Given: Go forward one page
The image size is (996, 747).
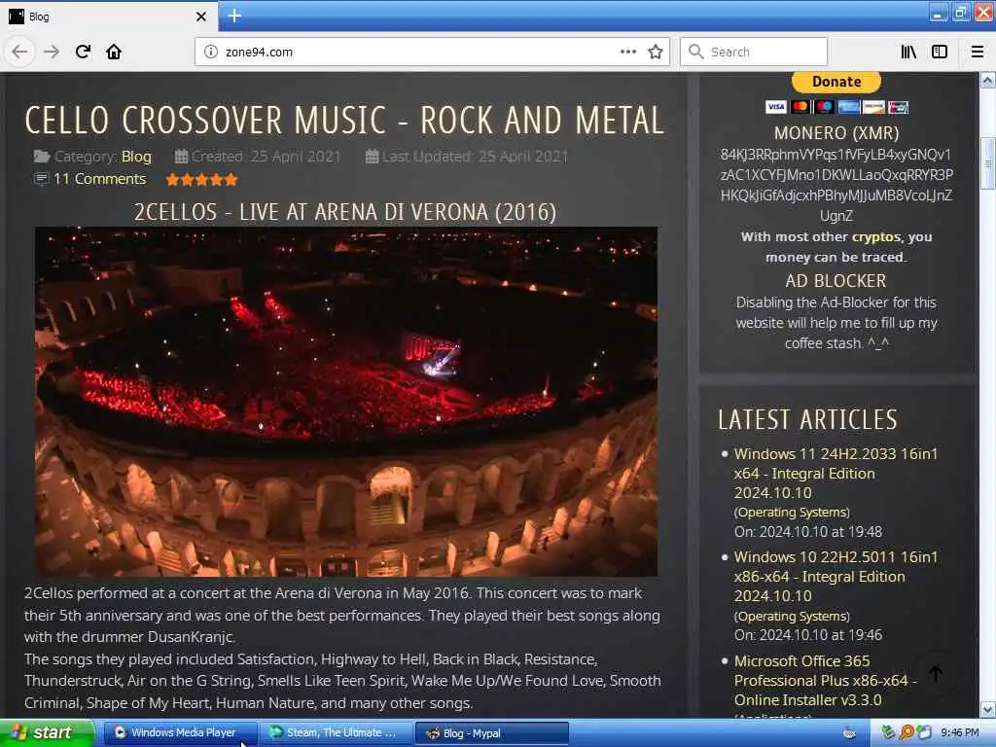Looking at the screenshot, I should click(51, 52).
